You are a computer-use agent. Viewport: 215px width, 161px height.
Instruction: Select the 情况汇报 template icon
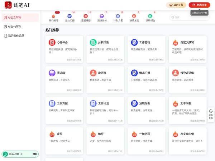(x=134, y=73)
